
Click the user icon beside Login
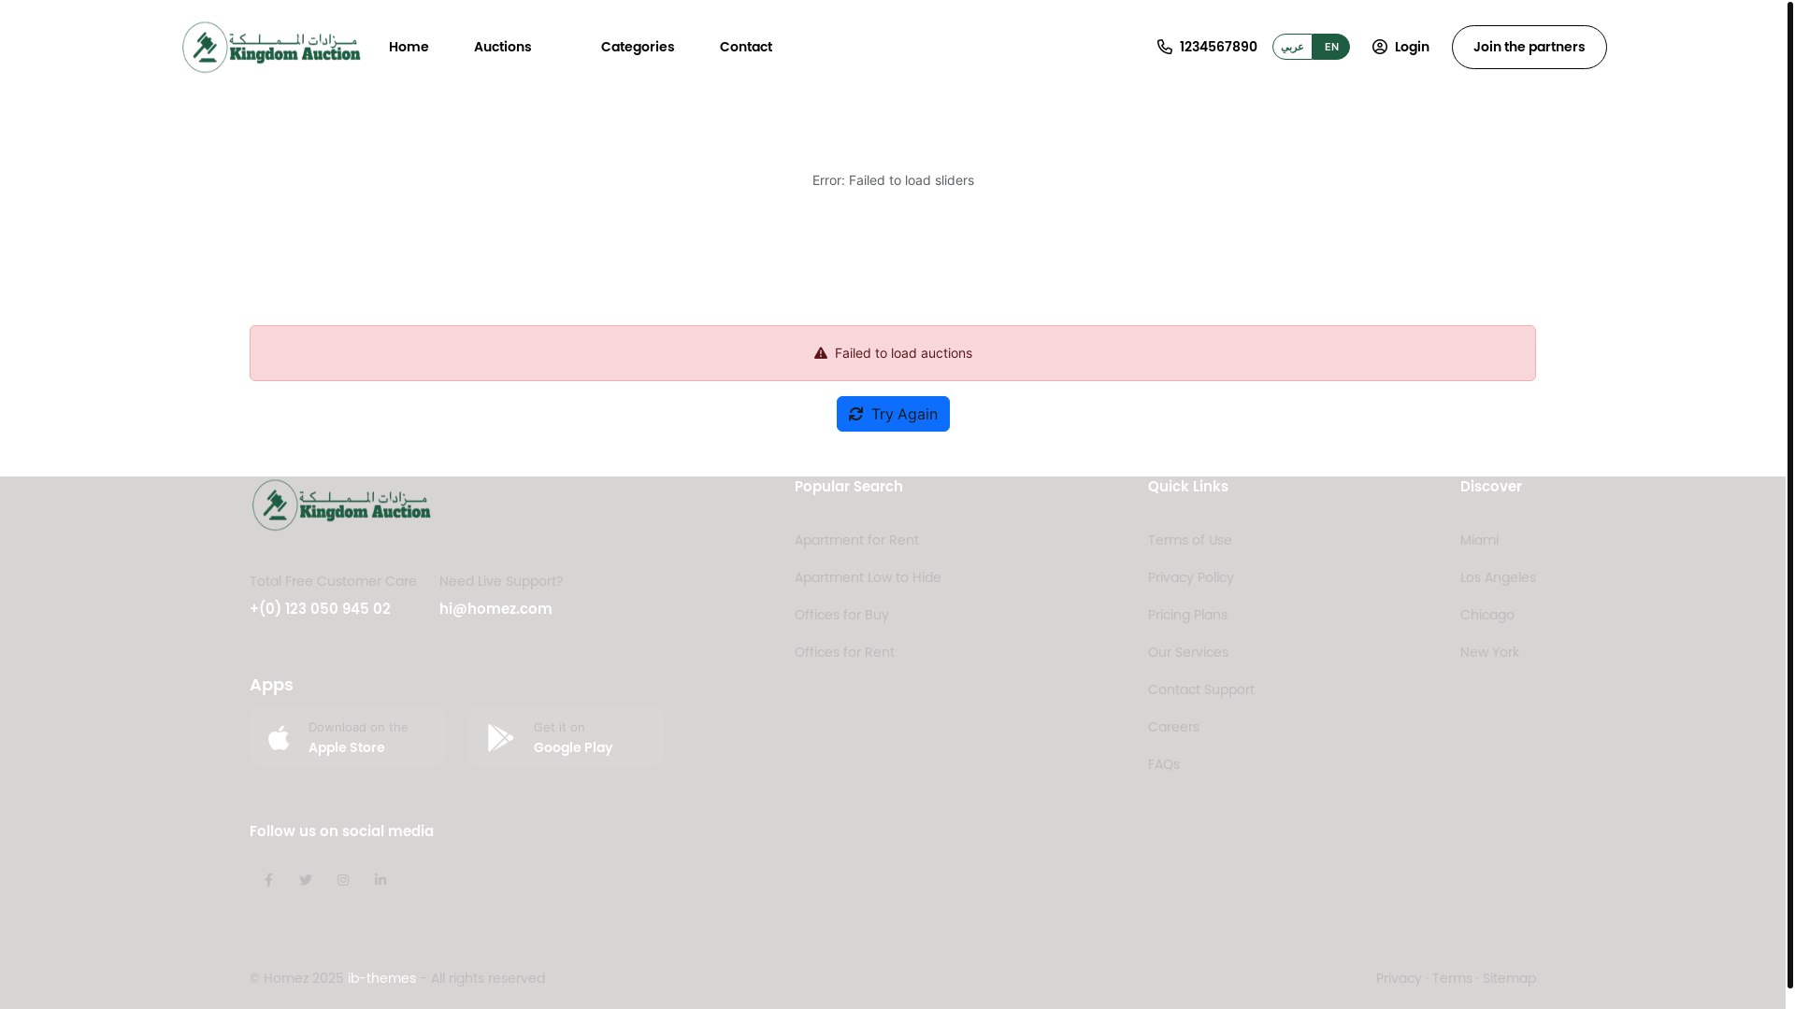point(1379,47)
